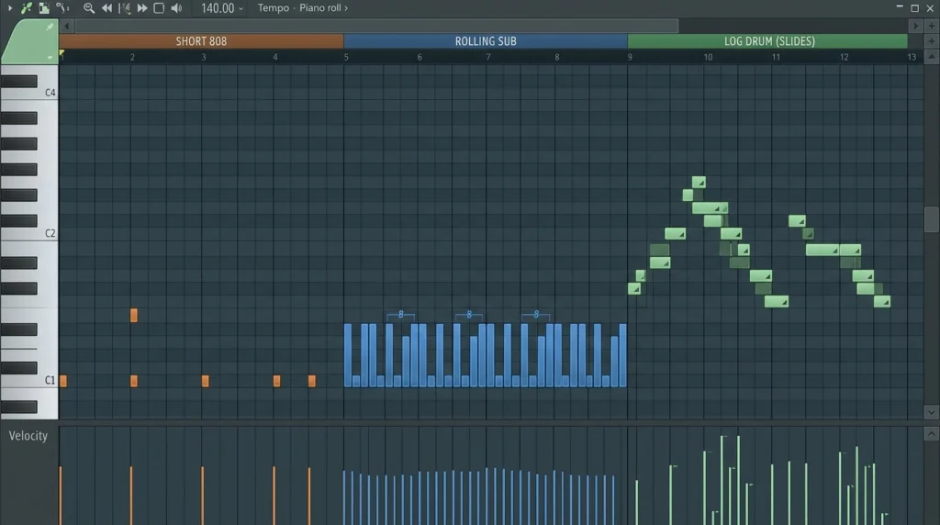The width and height of the screenshot is (940, 525).
Task: Select the first blue note at bar 5
Action: 348,355
